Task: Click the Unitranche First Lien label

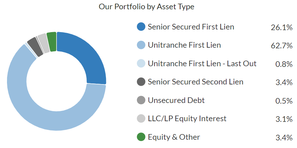Action: 184,45
